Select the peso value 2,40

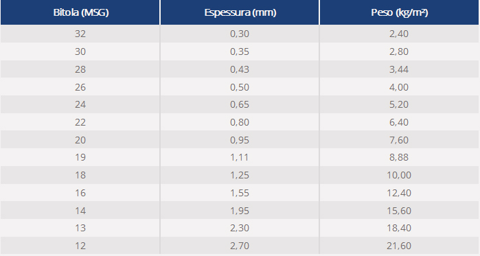click(x=399, y=34)
